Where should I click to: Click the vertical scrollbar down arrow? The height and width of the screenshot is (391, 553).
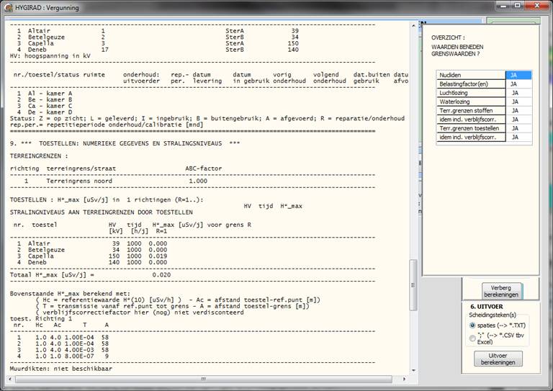pos(413,371)
